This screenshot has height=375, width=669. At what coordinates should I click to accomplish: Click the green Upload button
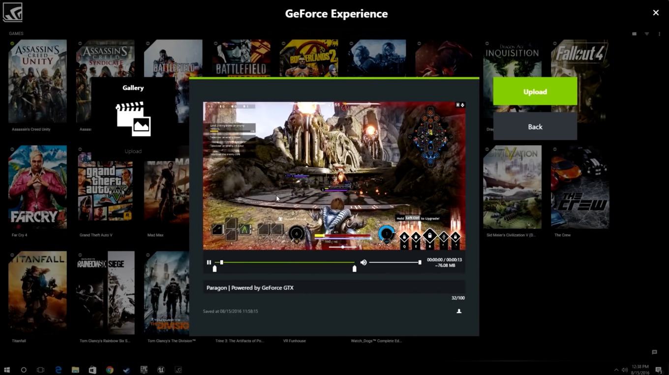click(535, 92)
